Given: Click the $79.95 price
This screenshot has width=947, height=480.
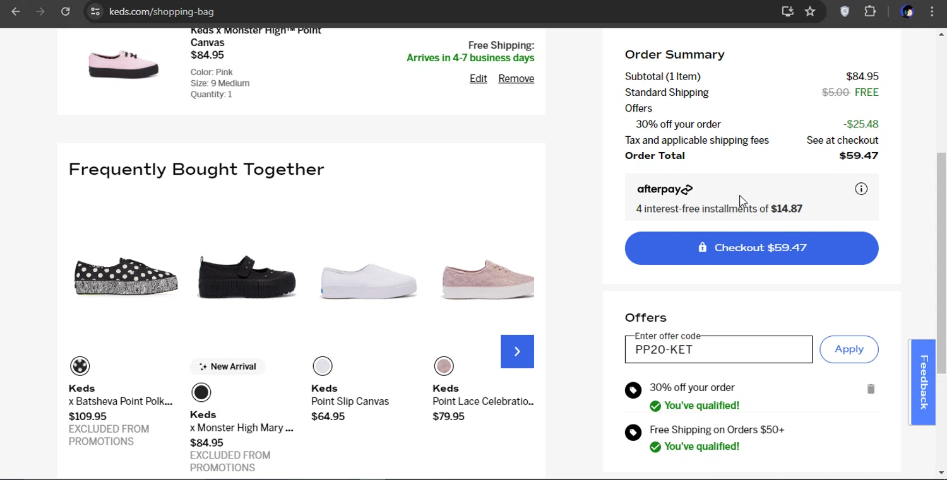Looking at the screenshot, I should coord(448,416).
